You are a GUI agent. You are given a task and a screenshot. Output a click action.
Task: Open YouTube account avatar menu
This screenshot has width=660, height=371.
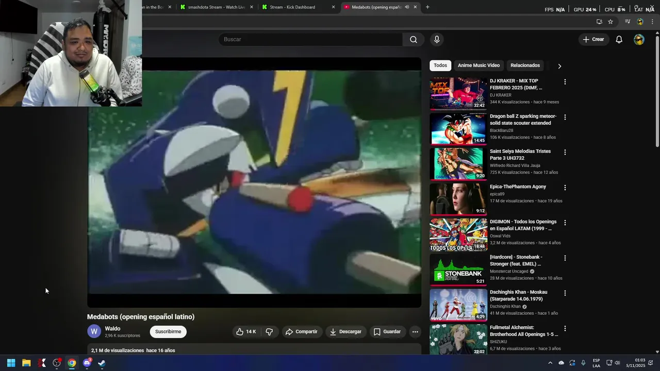tap(639, 40)
